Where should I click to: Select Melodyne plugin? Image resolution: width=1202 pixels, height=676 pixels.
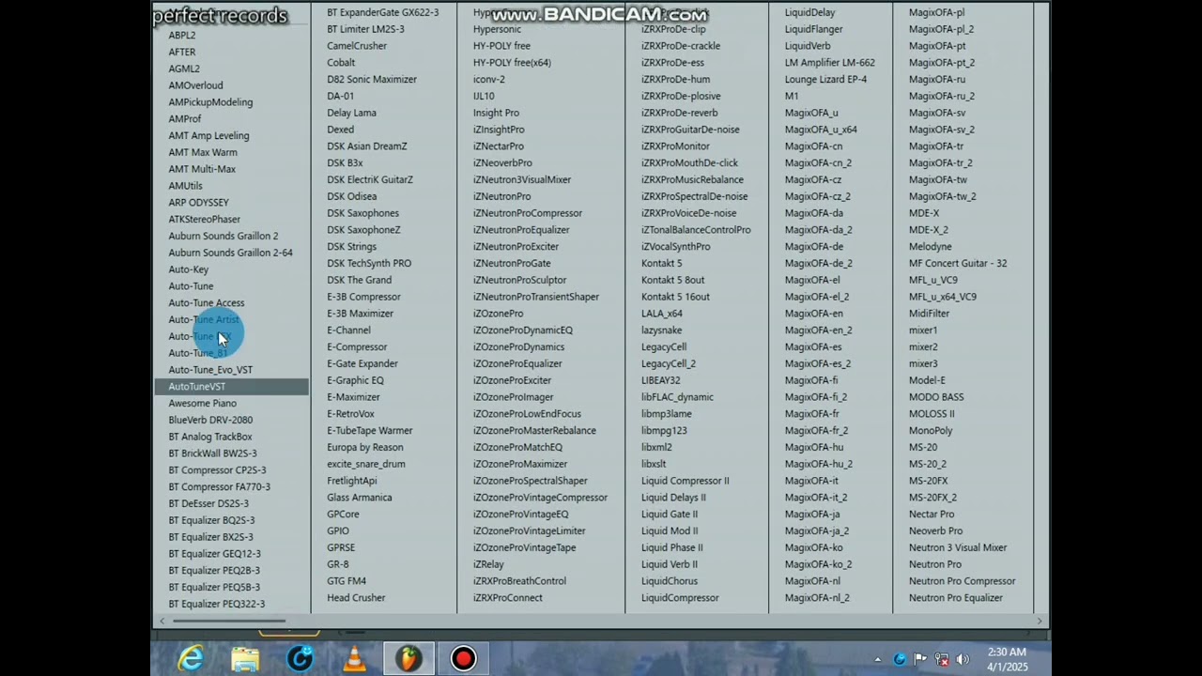[x=930, y=247]
